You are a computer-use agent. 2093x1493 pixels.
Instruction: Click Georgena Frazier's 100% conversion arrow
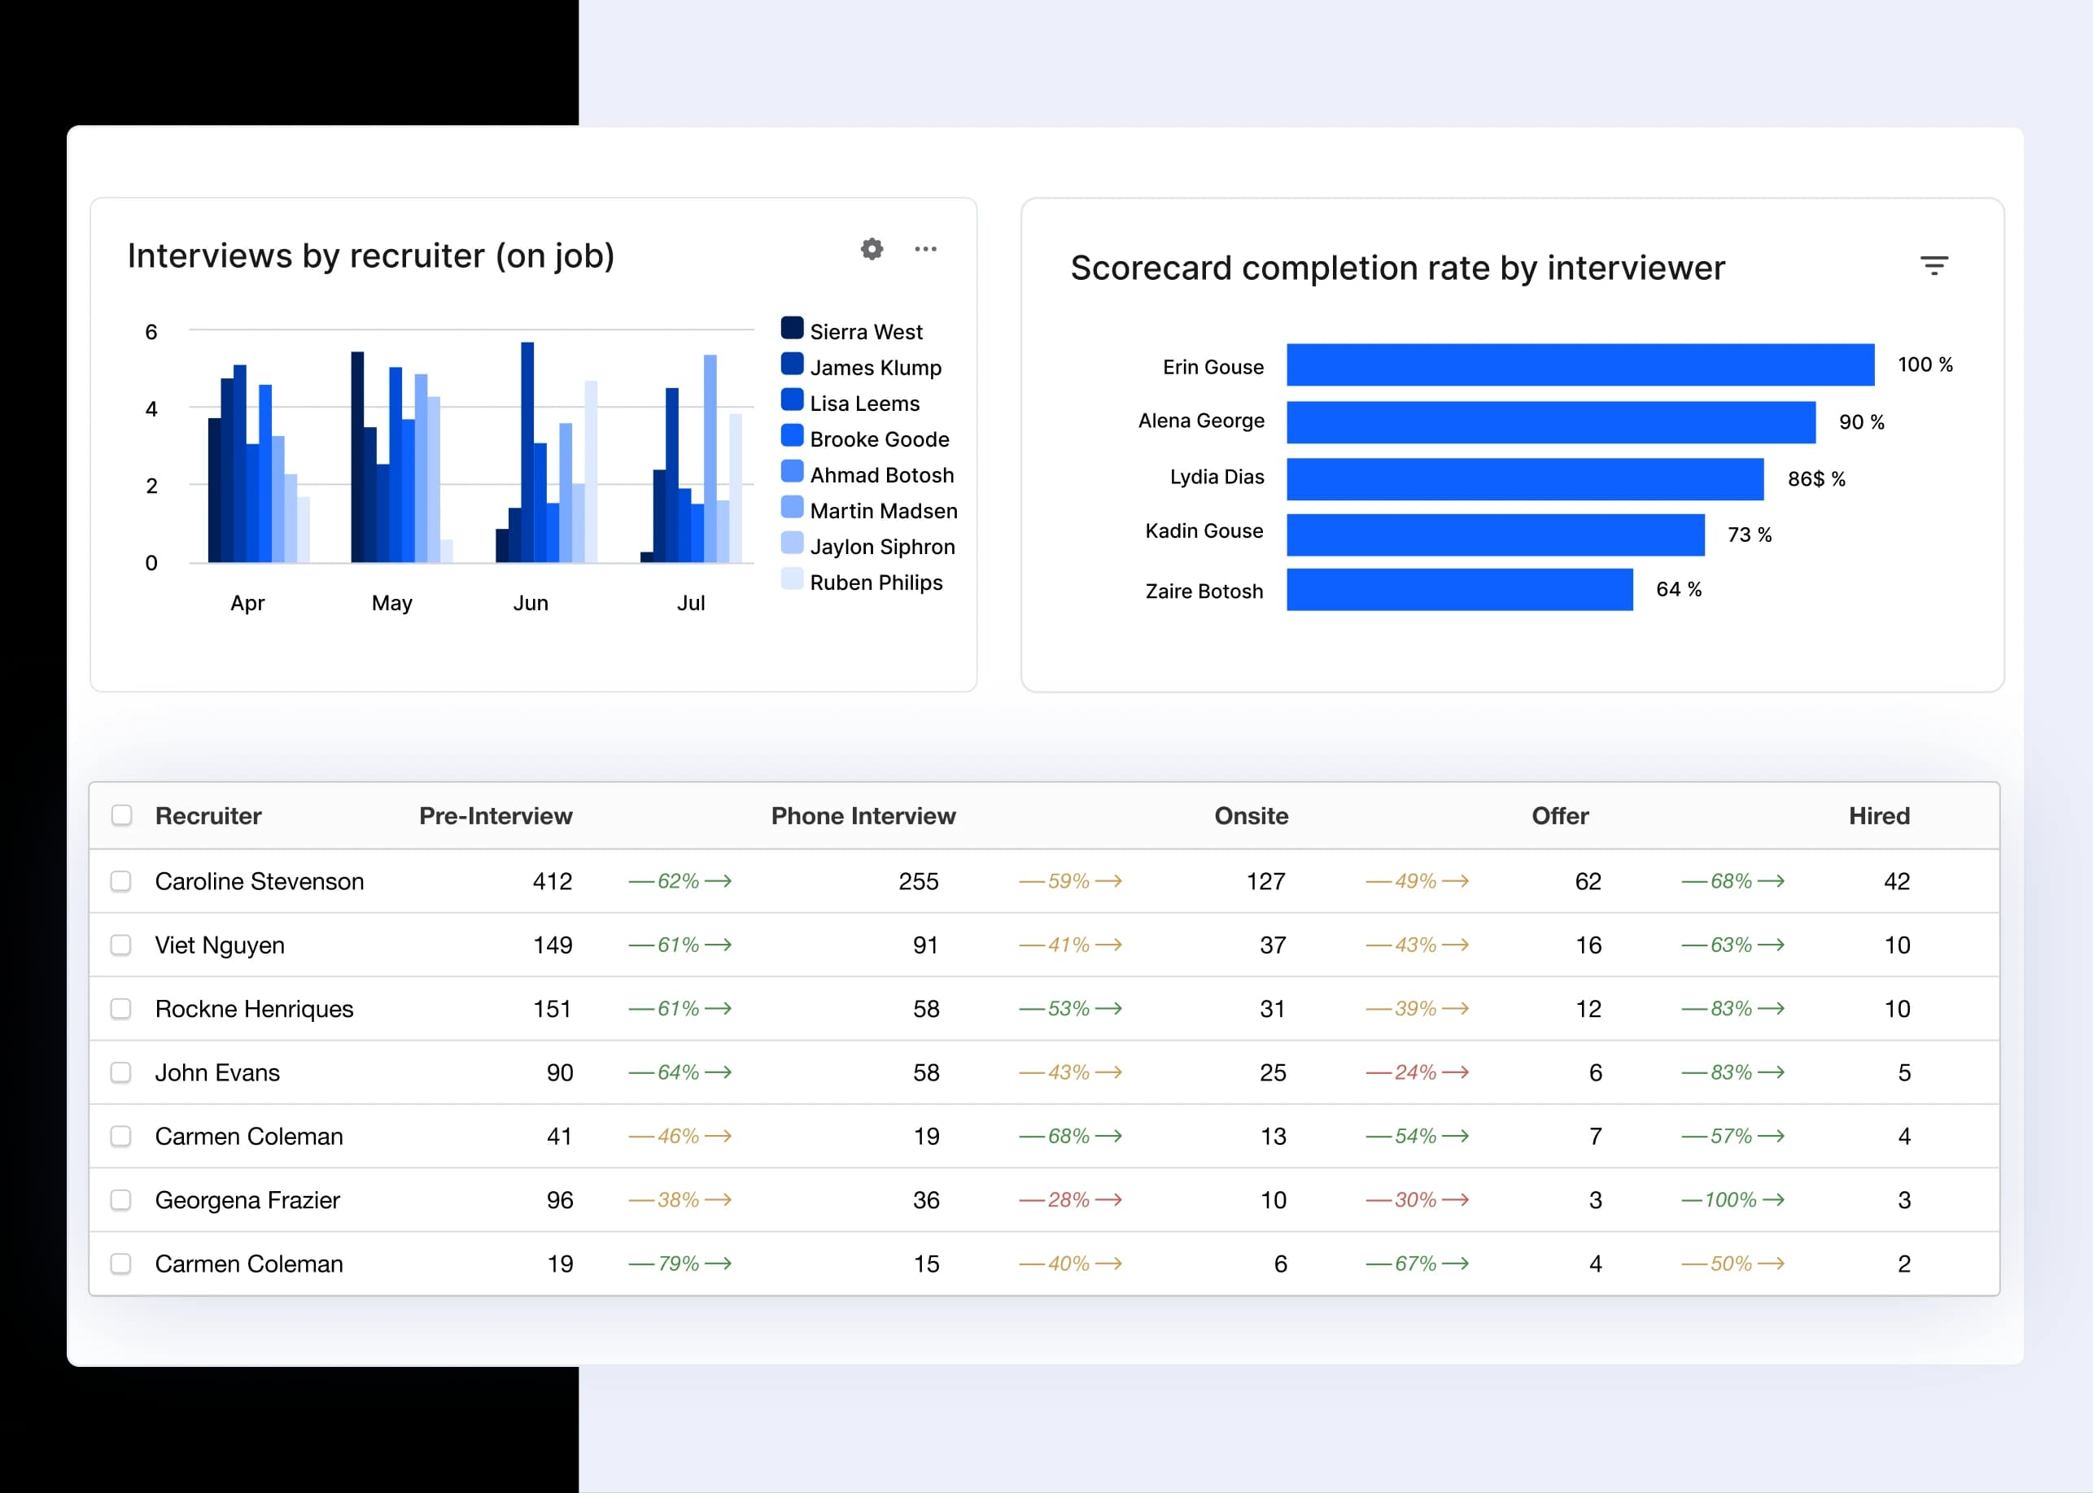(1733, 1200)
